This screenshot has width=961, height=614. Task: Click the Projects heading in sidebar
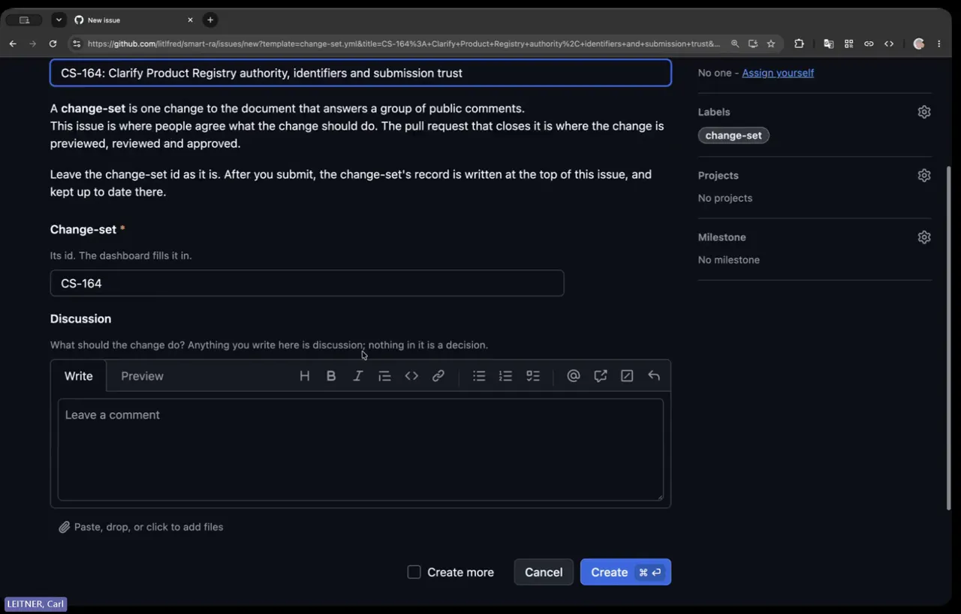[x=718, y=175]
